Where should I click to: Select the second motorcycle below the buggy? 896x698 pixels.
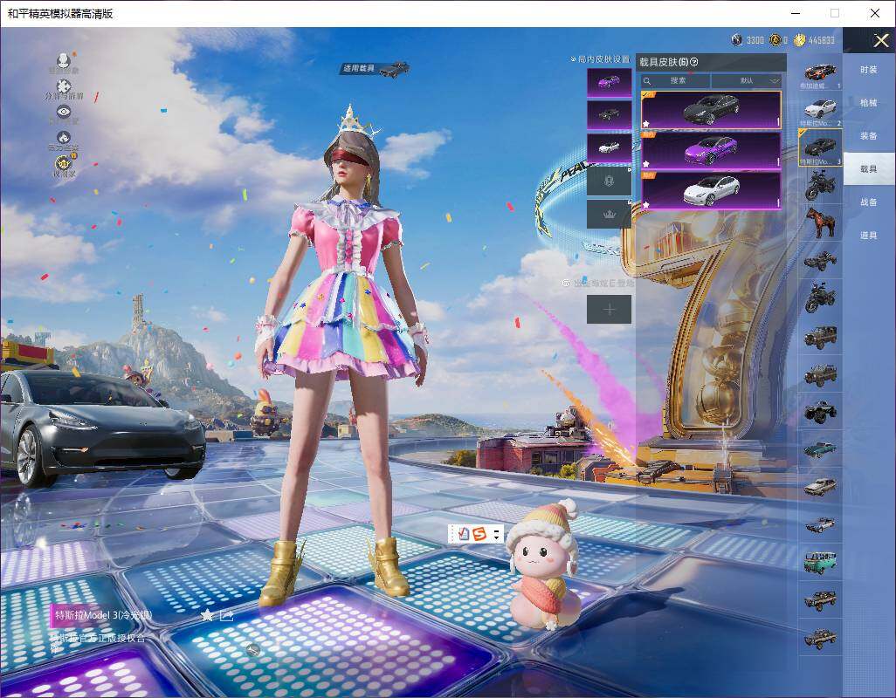click(820, 298)
